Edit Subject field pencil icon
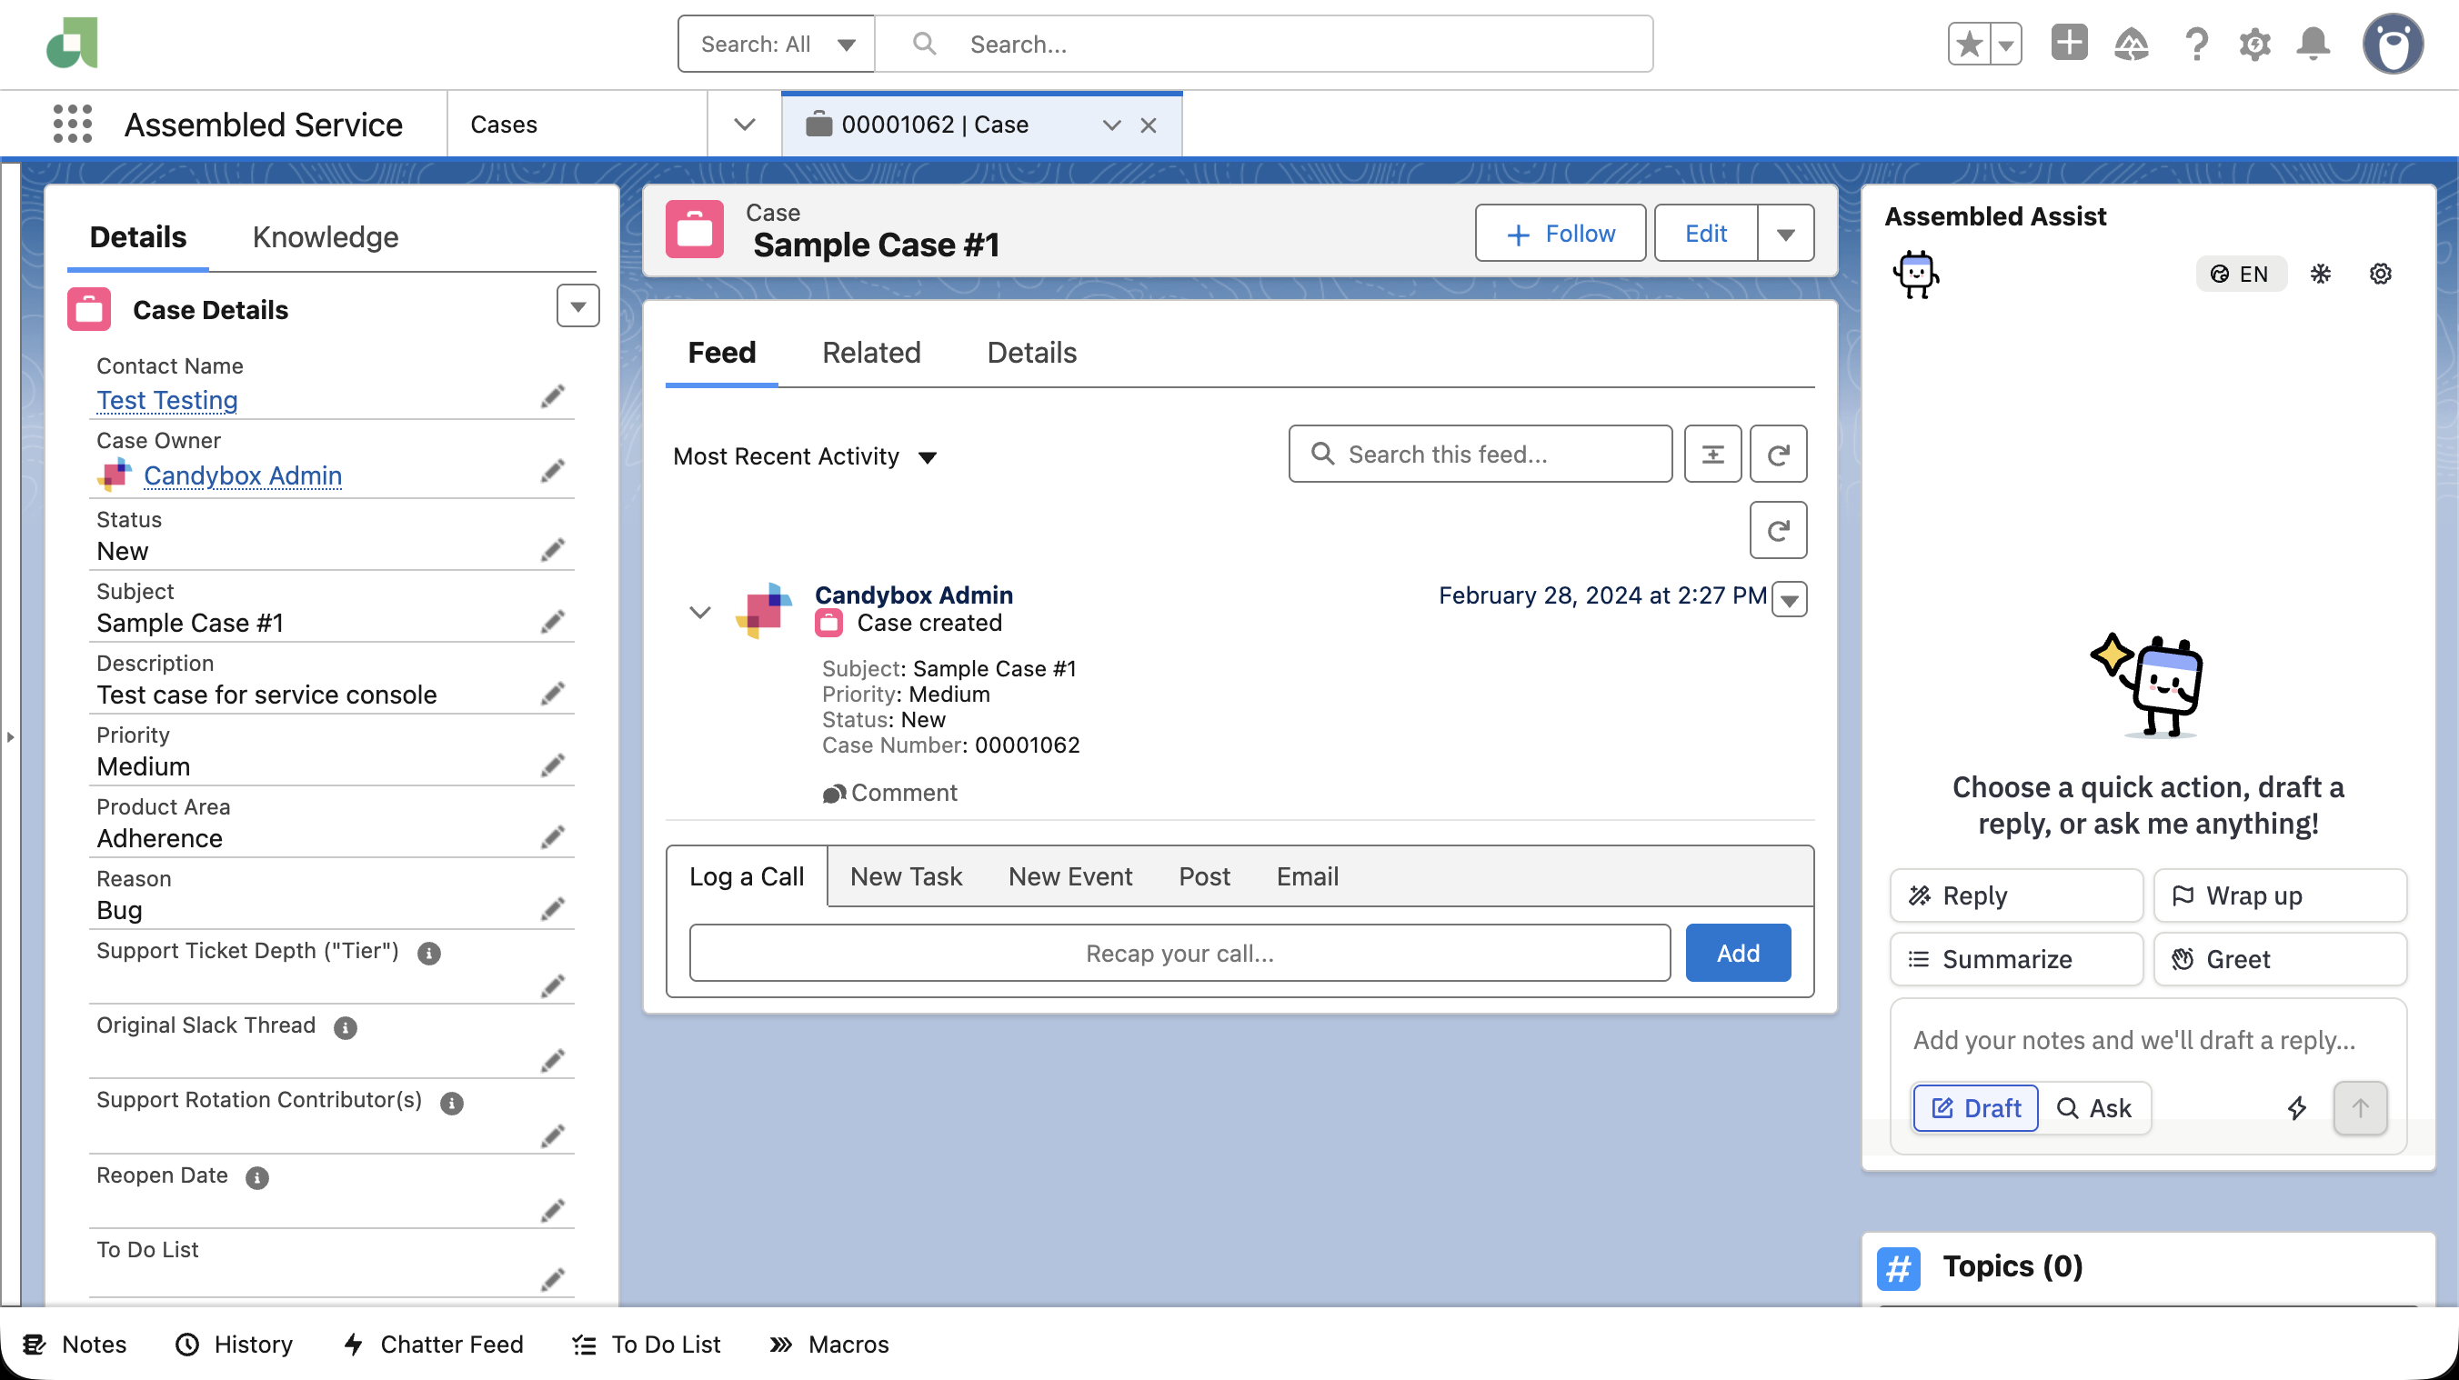Image resolution: width=2459 pixels, height=1380 pixels. (x=552, y=621)
